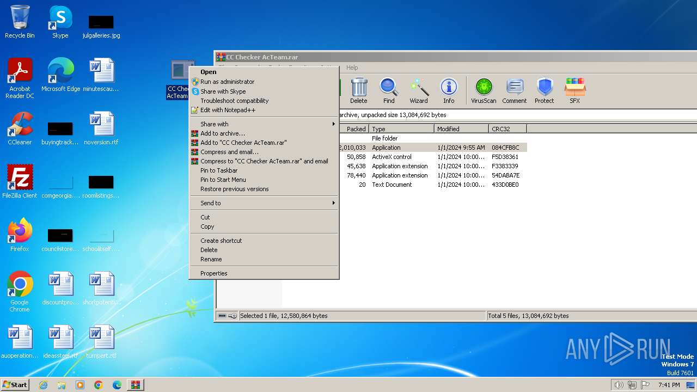Choose Open in the context menu

264,72
